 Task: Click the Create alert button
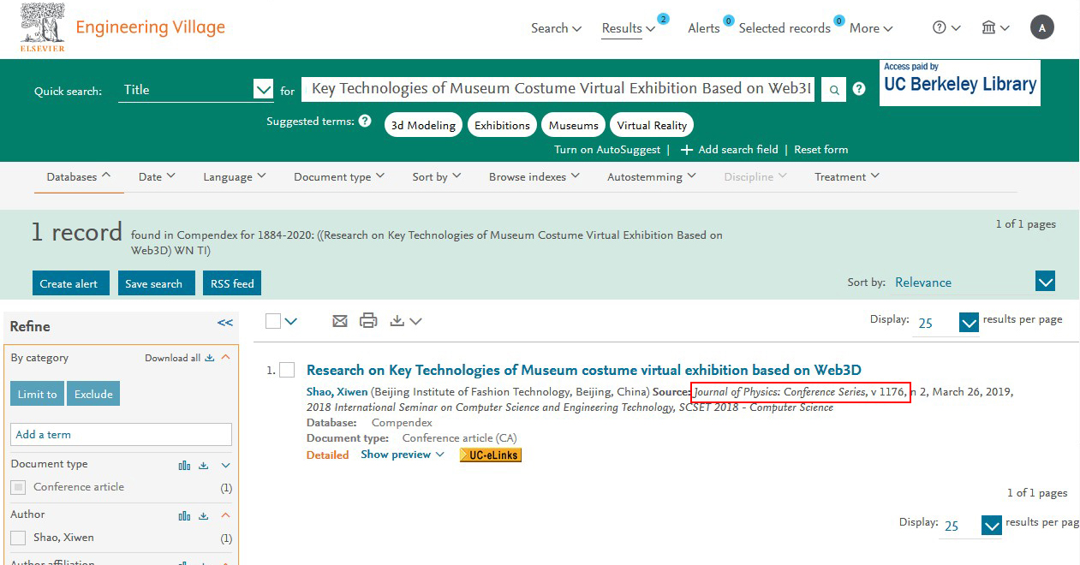click(x=69, y=283)
